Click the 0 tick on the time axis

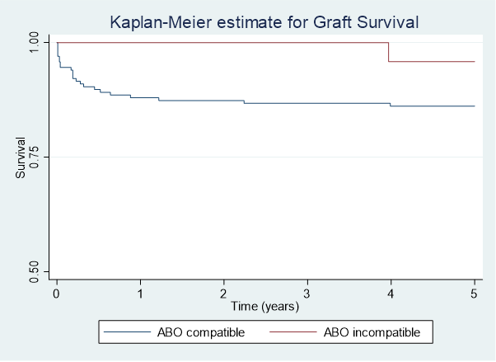[56, 294]
